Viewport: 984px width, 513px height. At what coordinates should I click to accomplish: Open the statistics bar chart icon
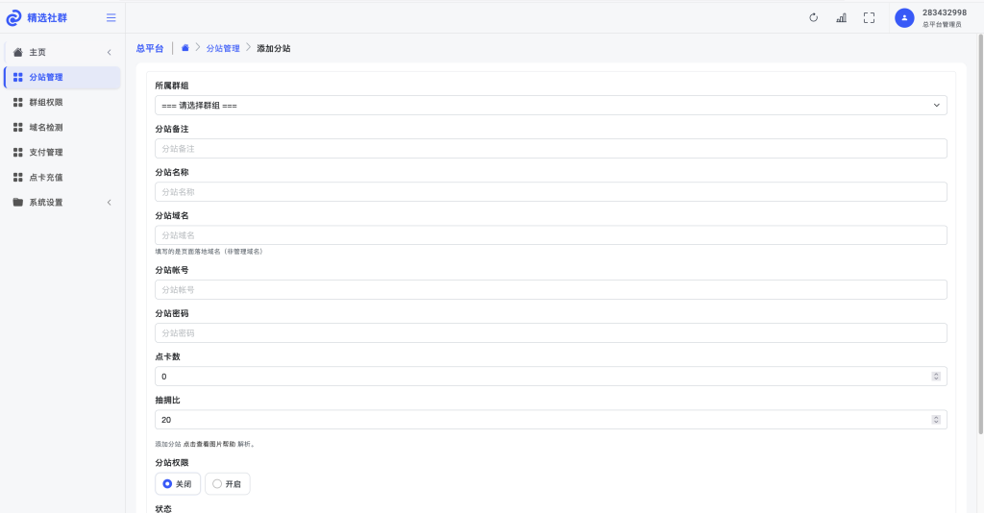(841, 17)
